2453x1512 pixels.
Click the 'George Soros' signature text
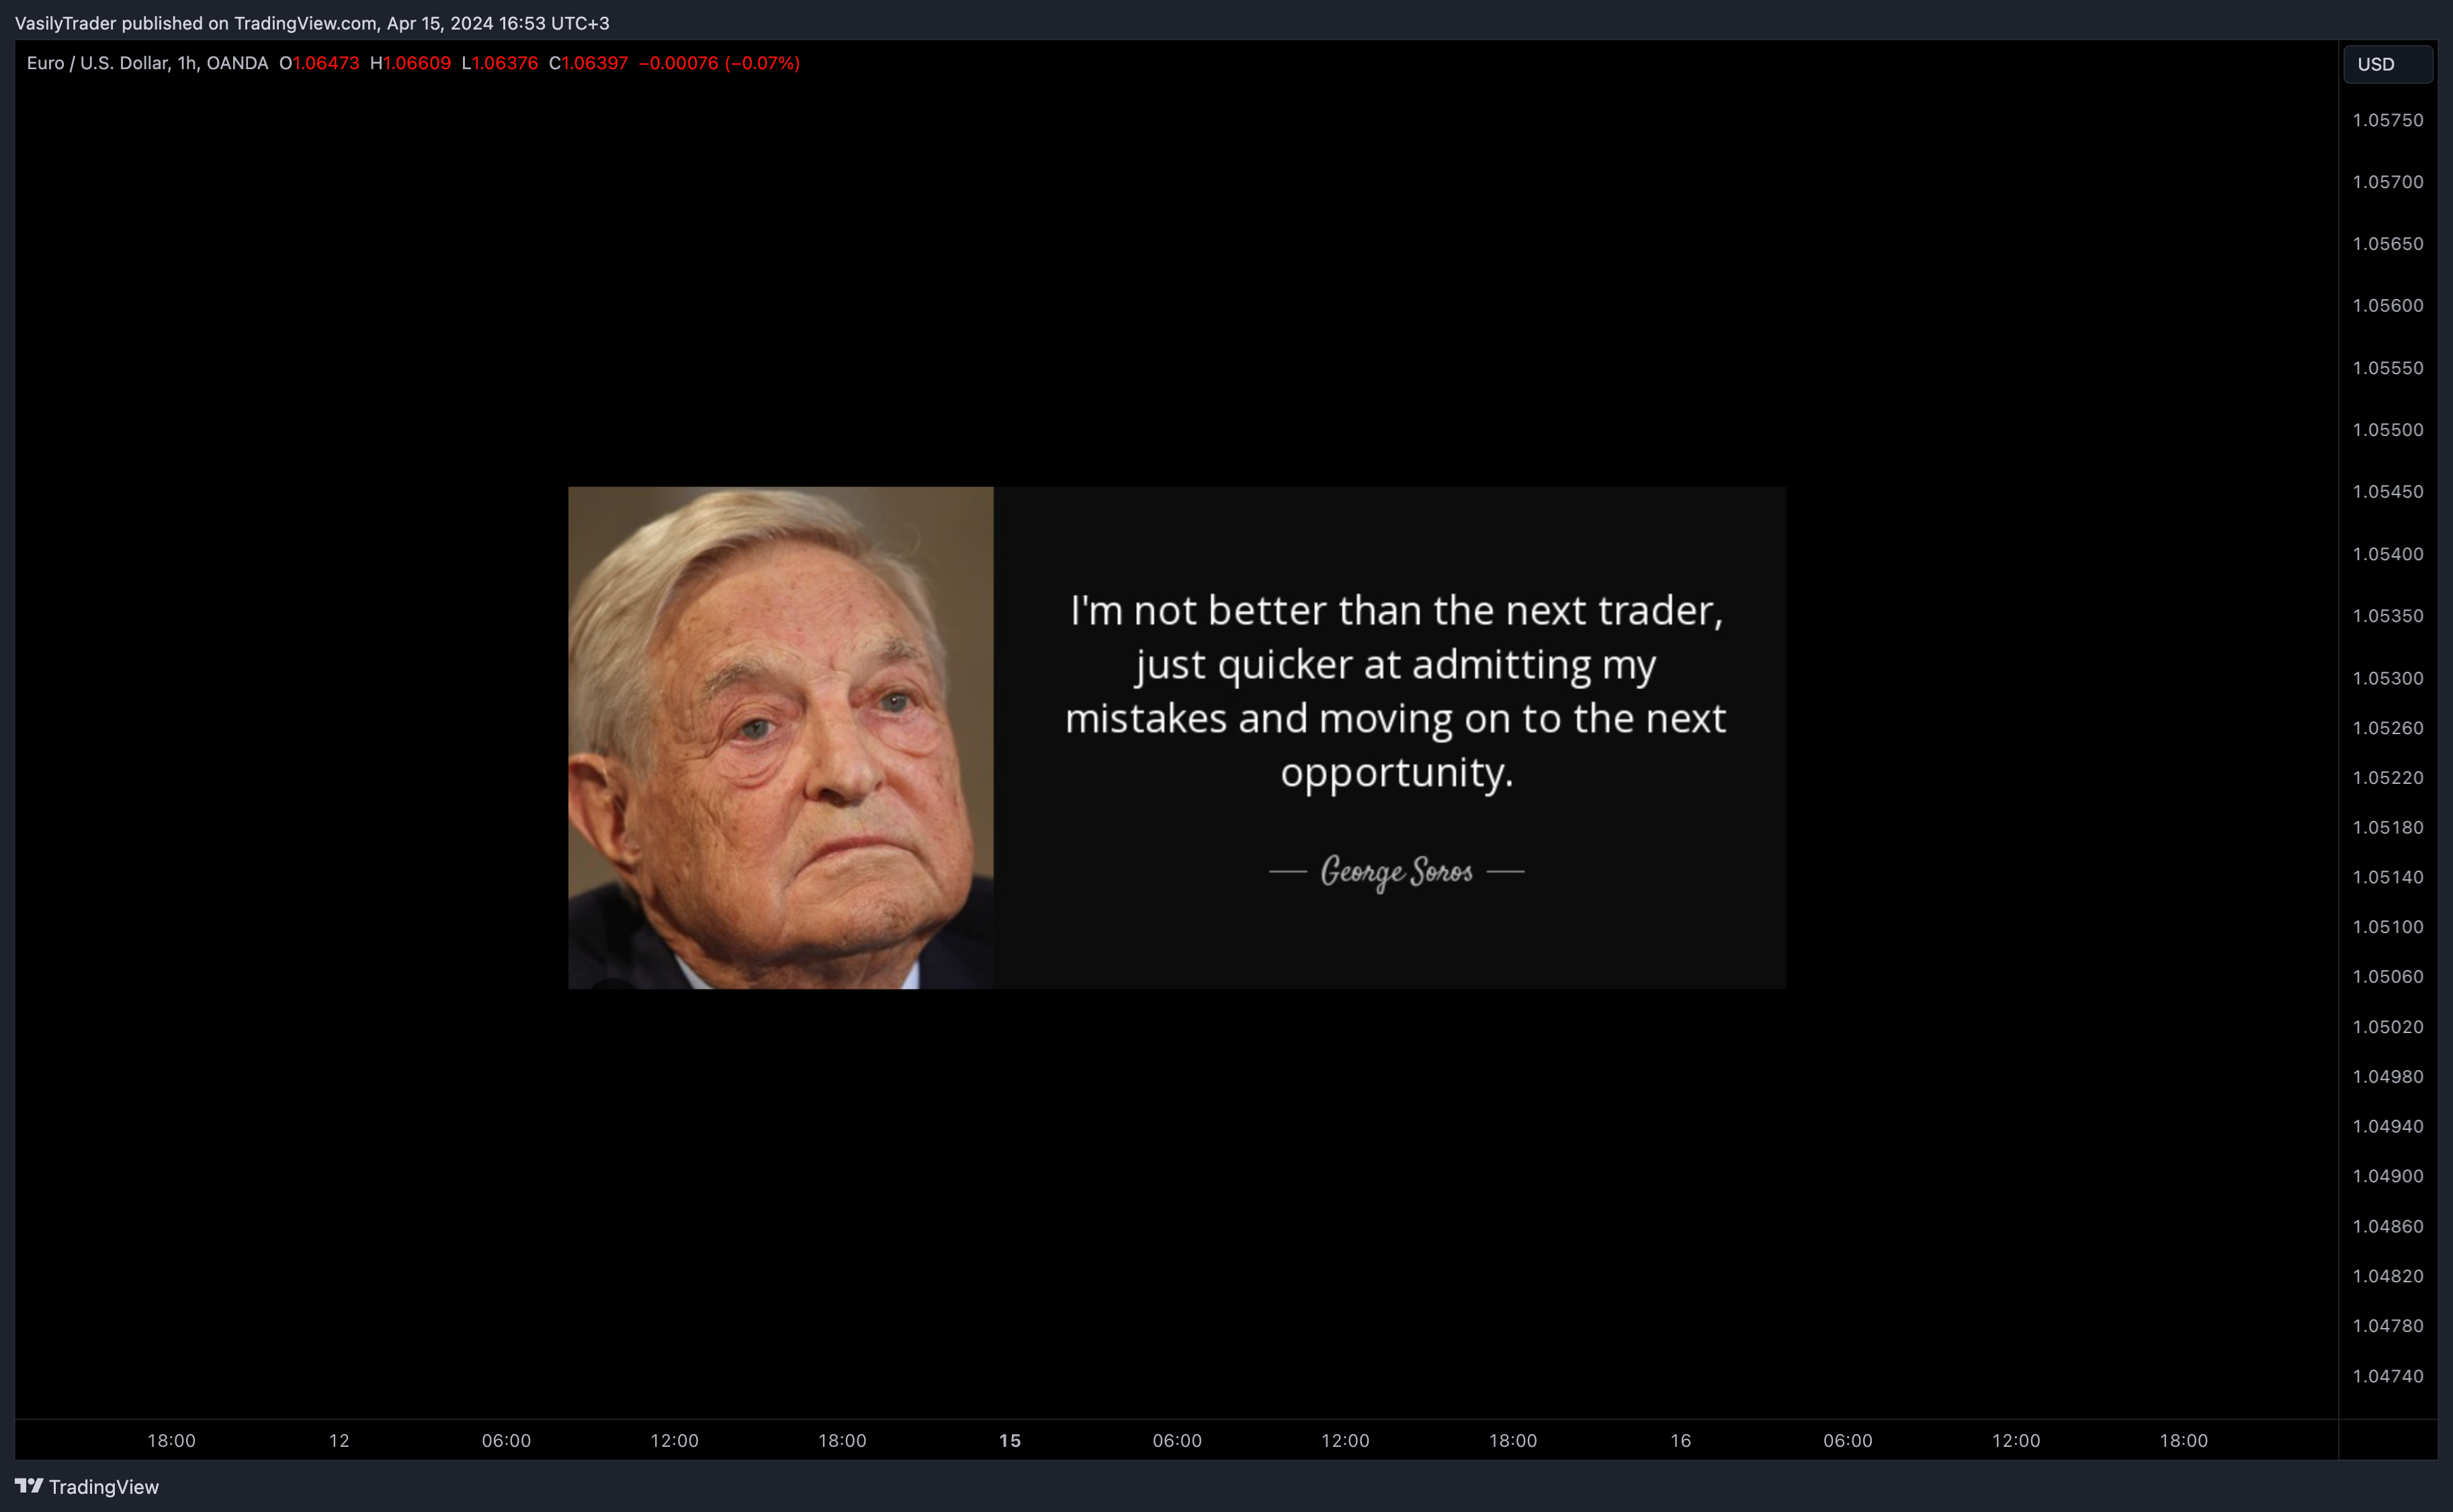pos(1396,872)
